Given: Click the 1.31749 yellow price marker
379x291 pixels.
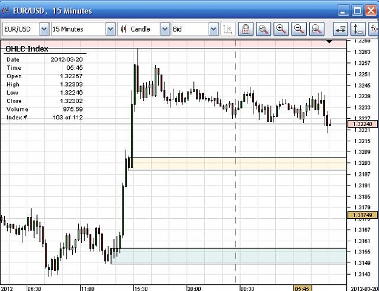Looking at the screenshot, I should point(362,215).
